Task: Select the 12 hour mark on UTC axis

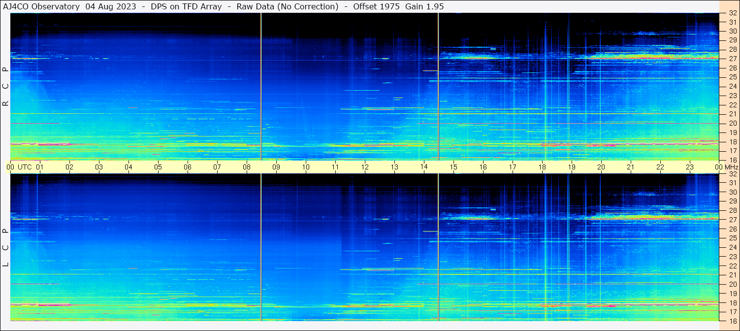Action: pos(365,167)
